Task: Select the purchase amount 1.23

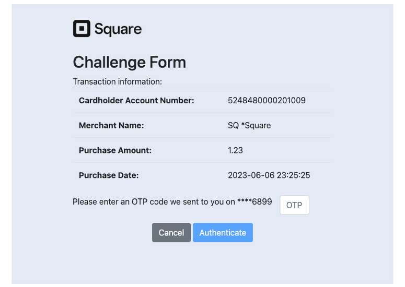Action: pyautogui.click(x=235, y=150)
